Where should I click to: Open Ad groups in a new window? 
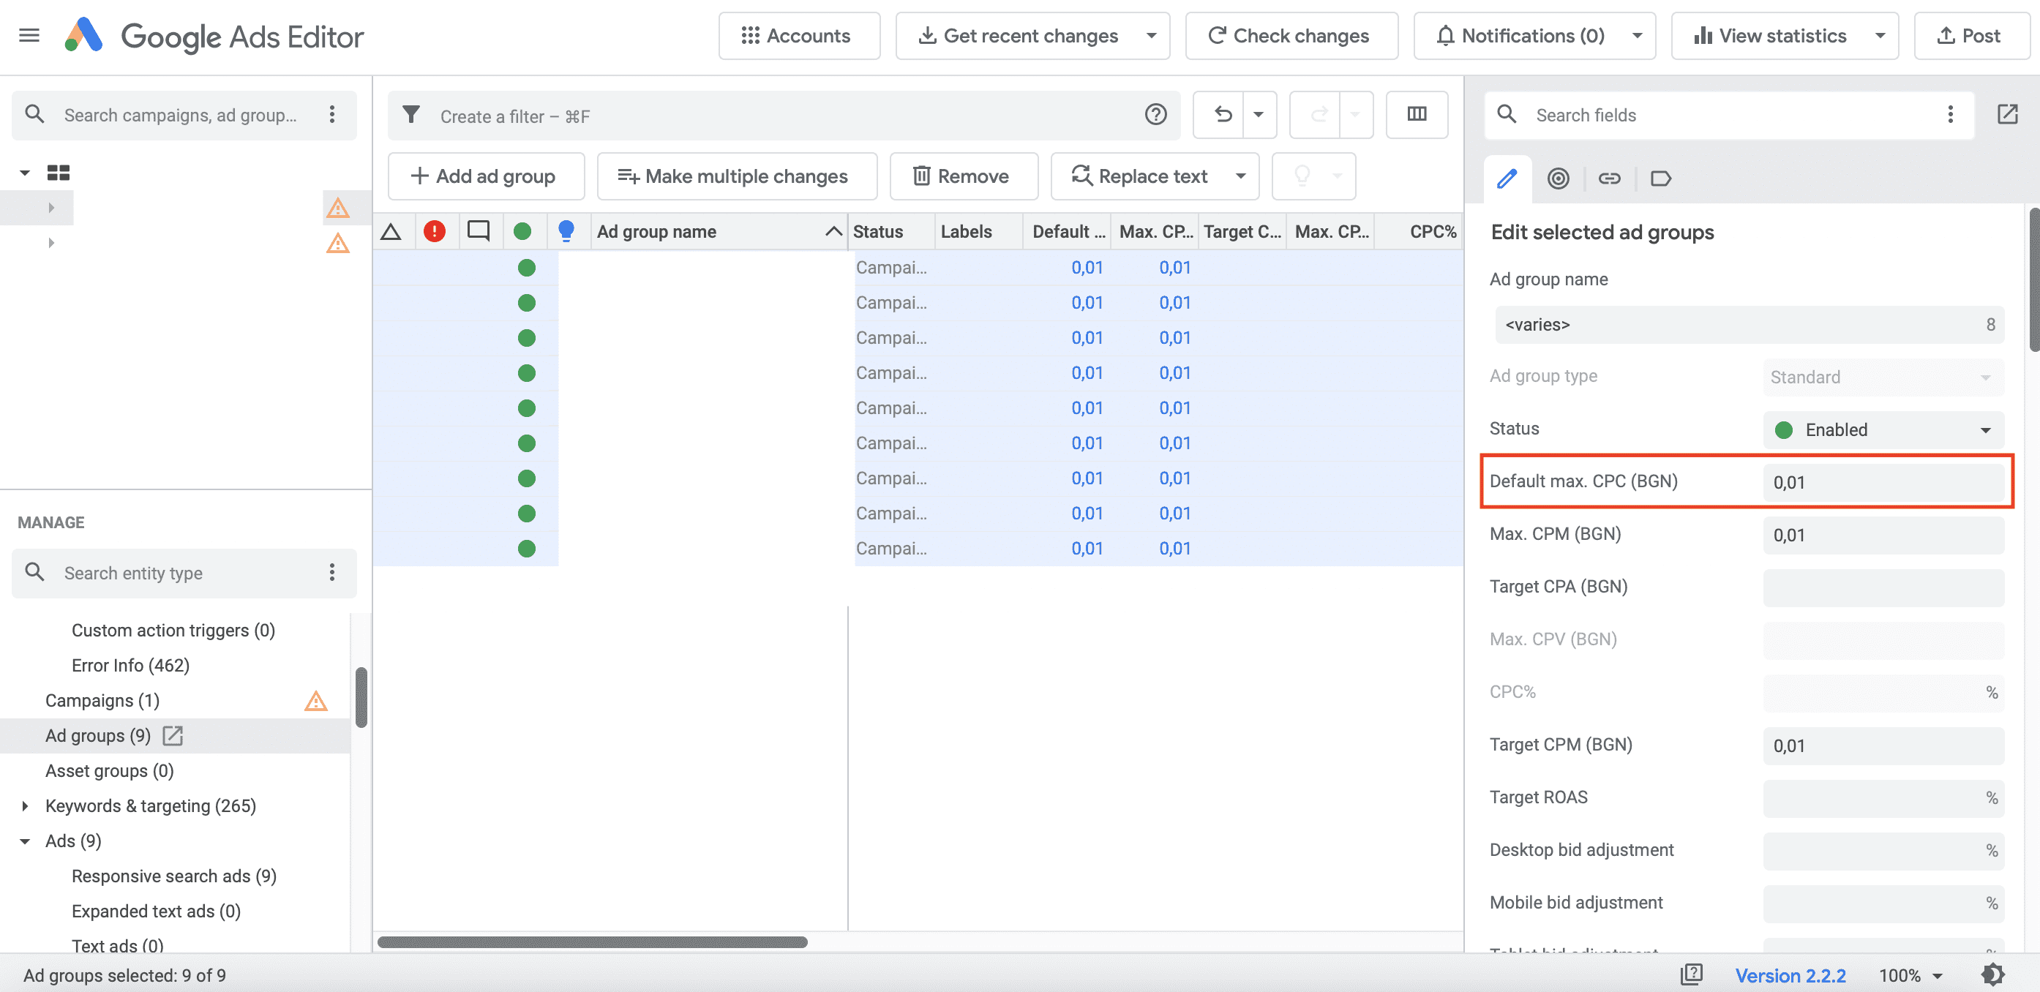tap(173, 735)
